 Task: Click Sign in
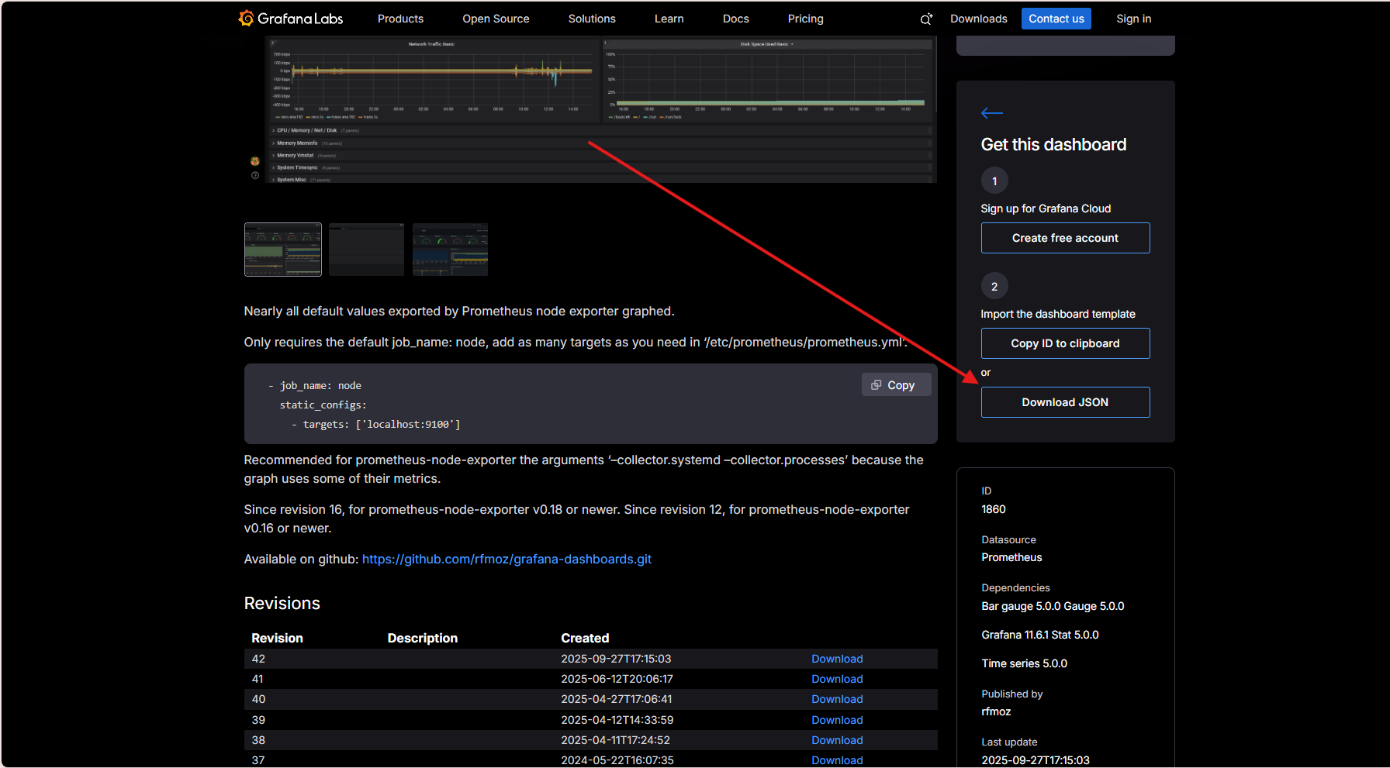(1134, 19)
